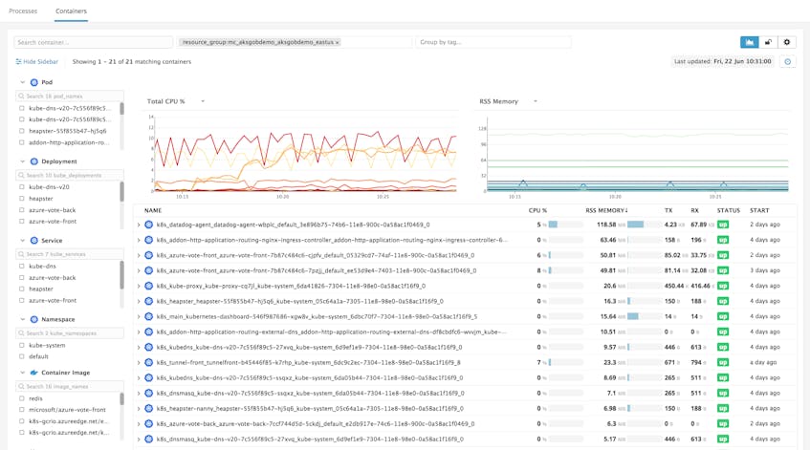The image size is (810, 450).
Task: Check the microsoft/azure-vote-front image checkbox
Action: 22,410
